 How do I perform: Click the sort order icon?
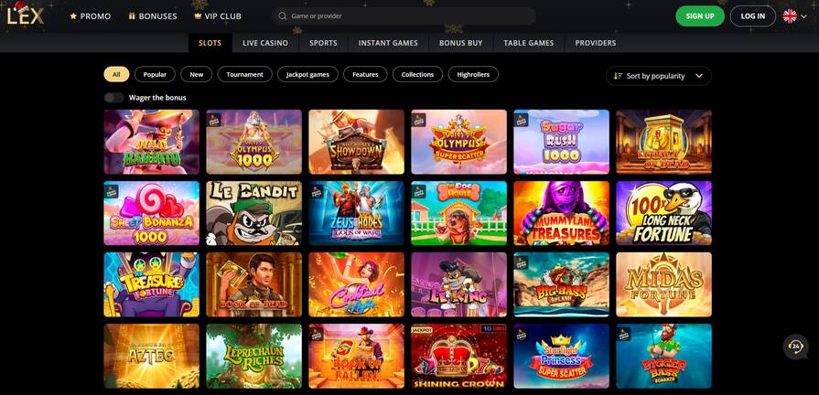(x=618, y=76)
